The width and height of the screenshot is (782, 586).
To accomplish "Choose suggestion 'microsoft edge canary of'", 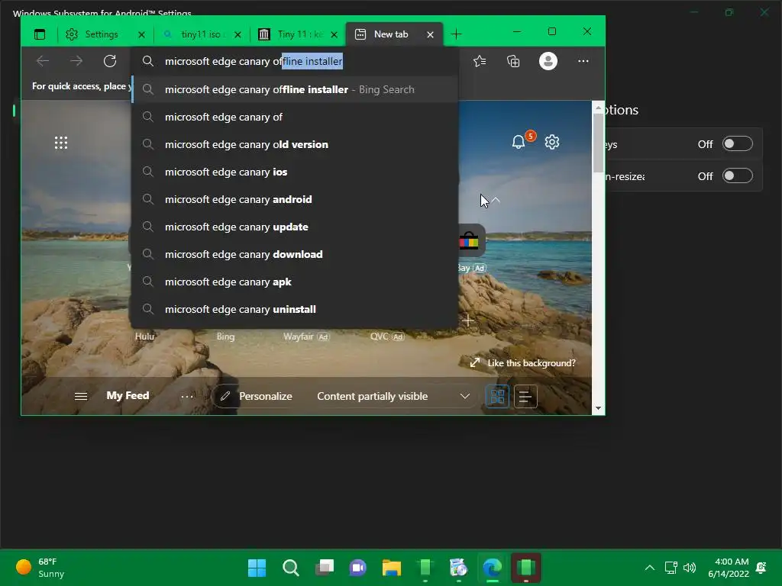I will click(x=296, y=117).
